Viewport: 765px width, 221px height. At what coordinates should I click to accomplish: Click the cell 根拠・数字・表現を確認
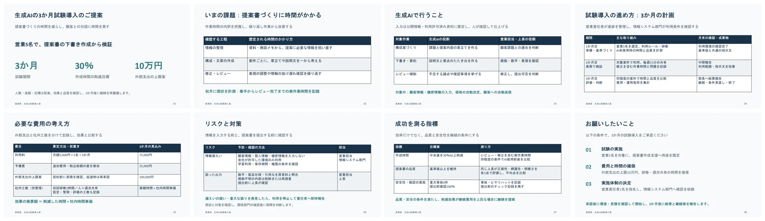530,64
